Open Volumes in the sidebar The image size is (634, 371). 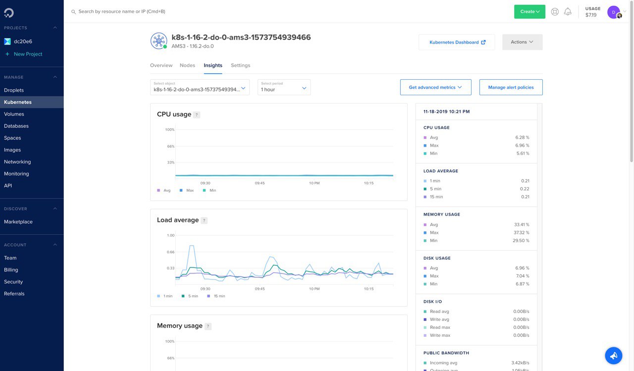pos(32,114)
